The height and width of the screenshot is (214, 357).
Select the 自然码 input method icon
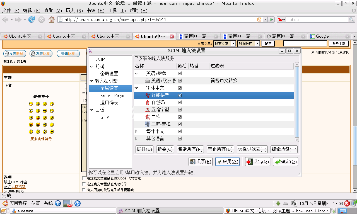tap(148, 103)
